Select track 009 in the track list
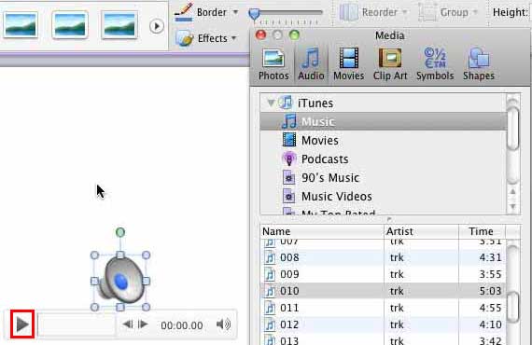The image size is (532, 345). [x=384, y=274]
